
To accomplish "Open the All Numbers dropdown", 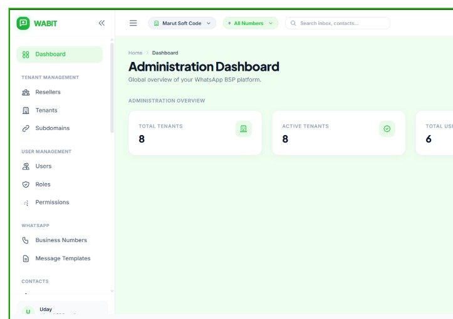I will [x=251, y=23].
